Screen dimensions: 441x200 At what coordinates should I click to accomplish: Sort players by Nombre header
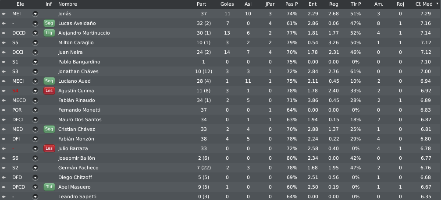pos(68,4)
